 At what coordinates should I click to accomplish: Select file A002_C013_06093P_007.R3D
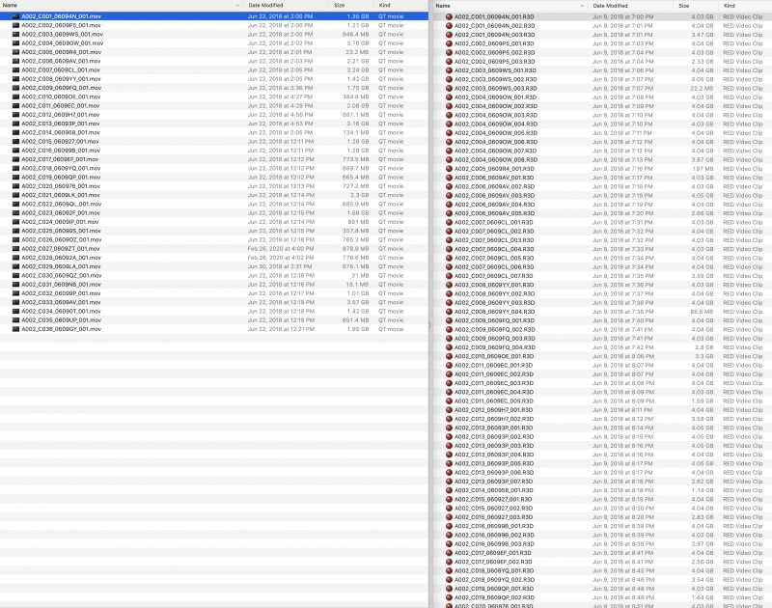[x=495, y=481]
